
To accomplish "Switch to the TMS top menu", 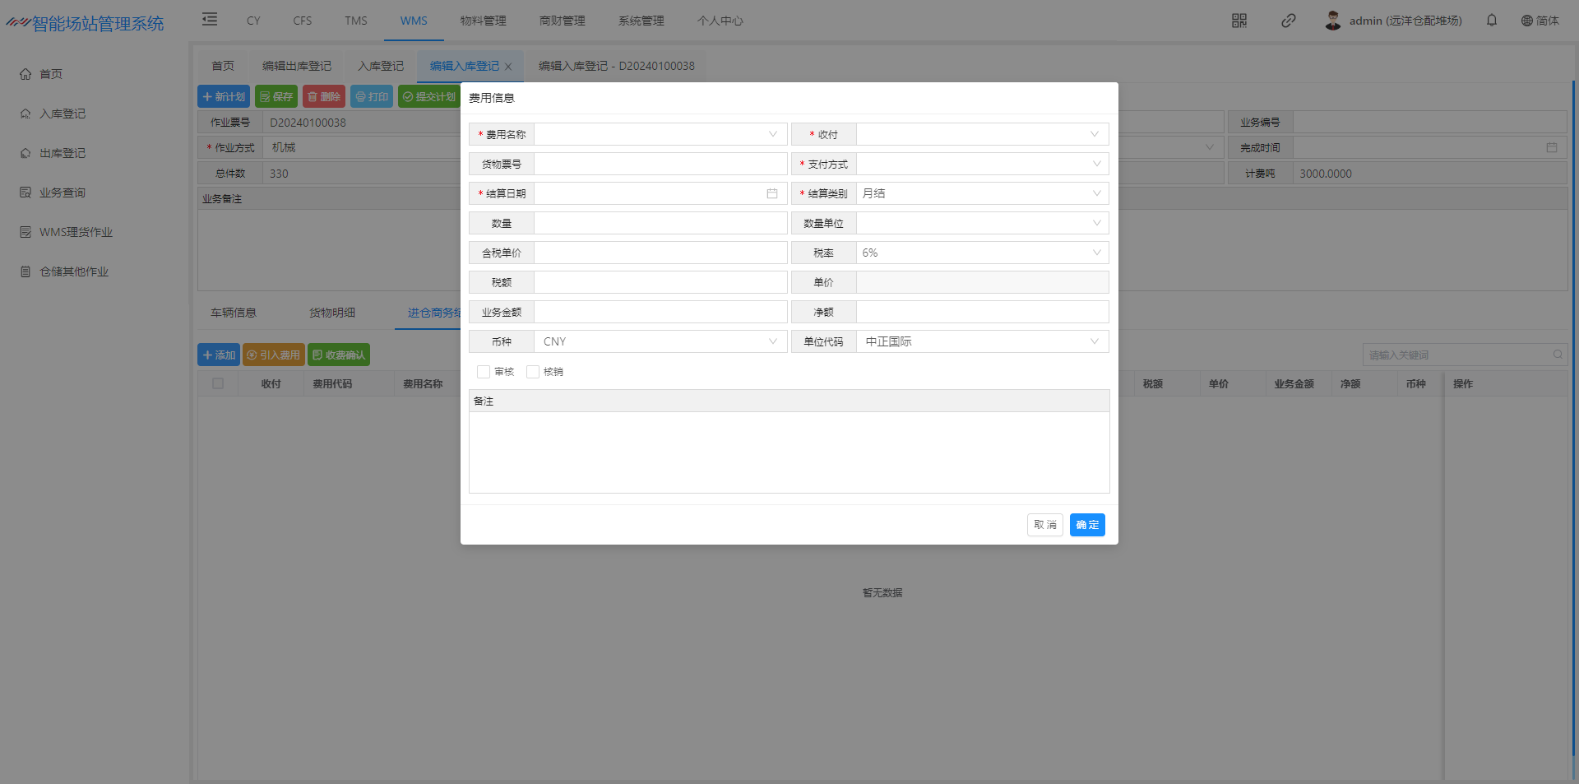I will pos(355,21).
